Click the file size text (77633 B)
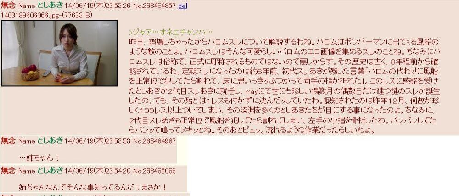Screen dimensions: 459x196 tap(75, 15)
